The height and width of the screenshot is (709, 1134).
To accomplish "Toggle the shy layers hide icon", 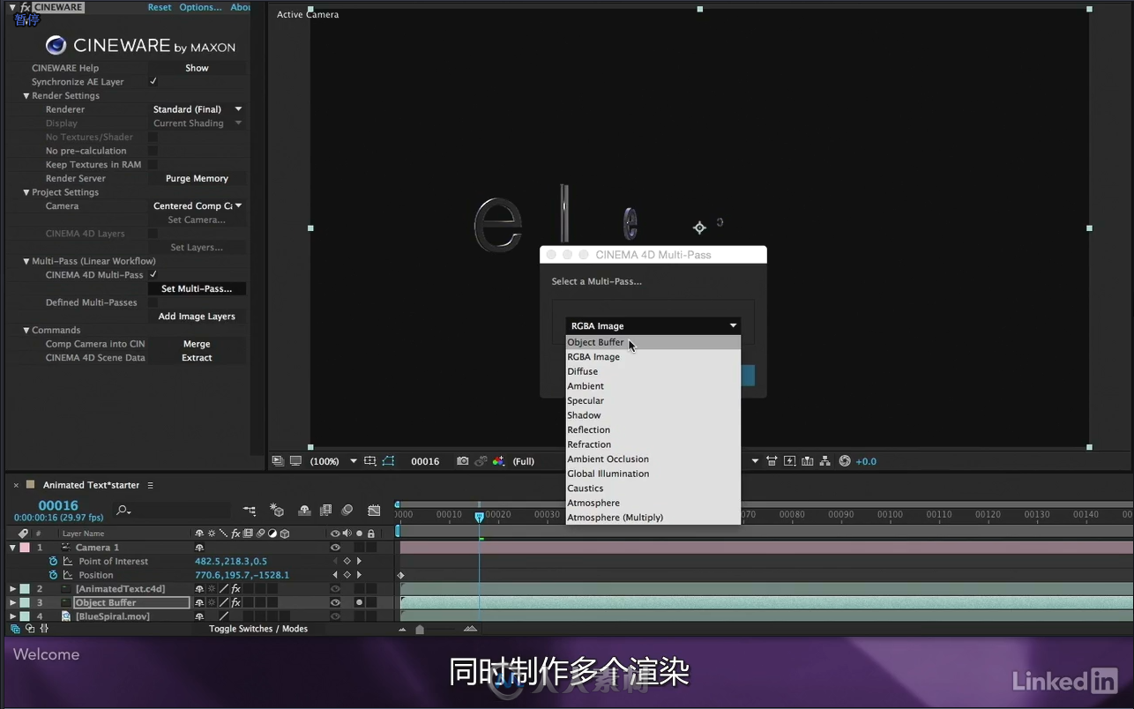I will [304, 511].
